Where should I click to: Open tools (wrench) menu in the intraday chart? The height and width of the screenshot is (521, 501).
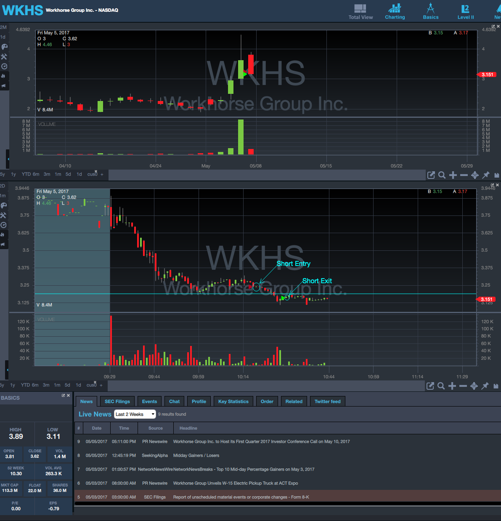point(4,215)
